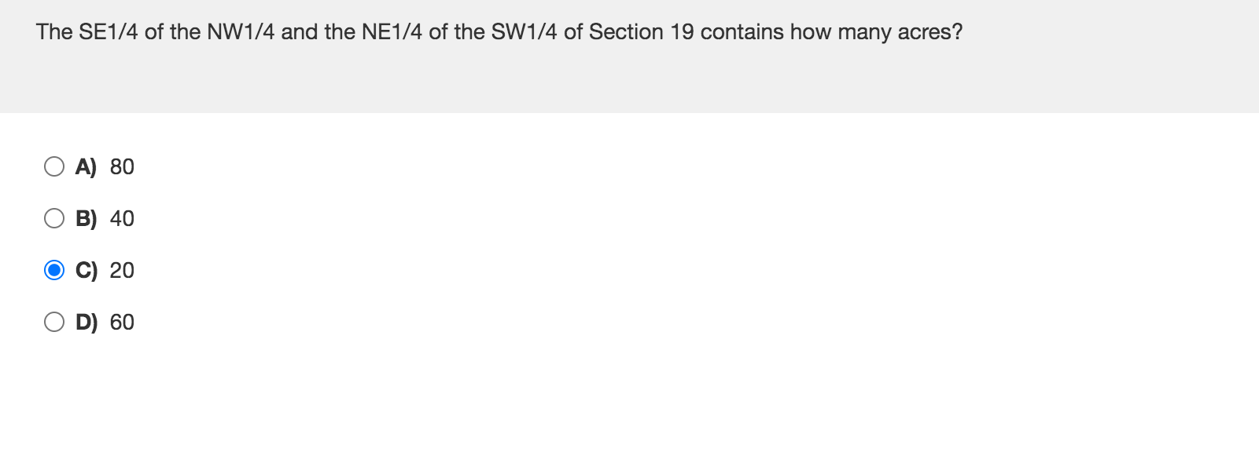Viewport: 1259px width, 467px height.
Task: Click the radio button beside 60
Action: [55, 322]
